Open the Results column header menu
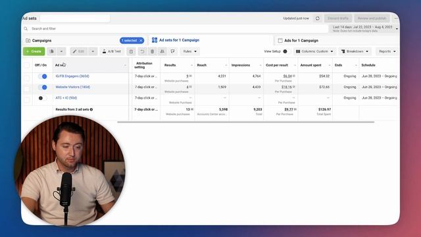 191,65
